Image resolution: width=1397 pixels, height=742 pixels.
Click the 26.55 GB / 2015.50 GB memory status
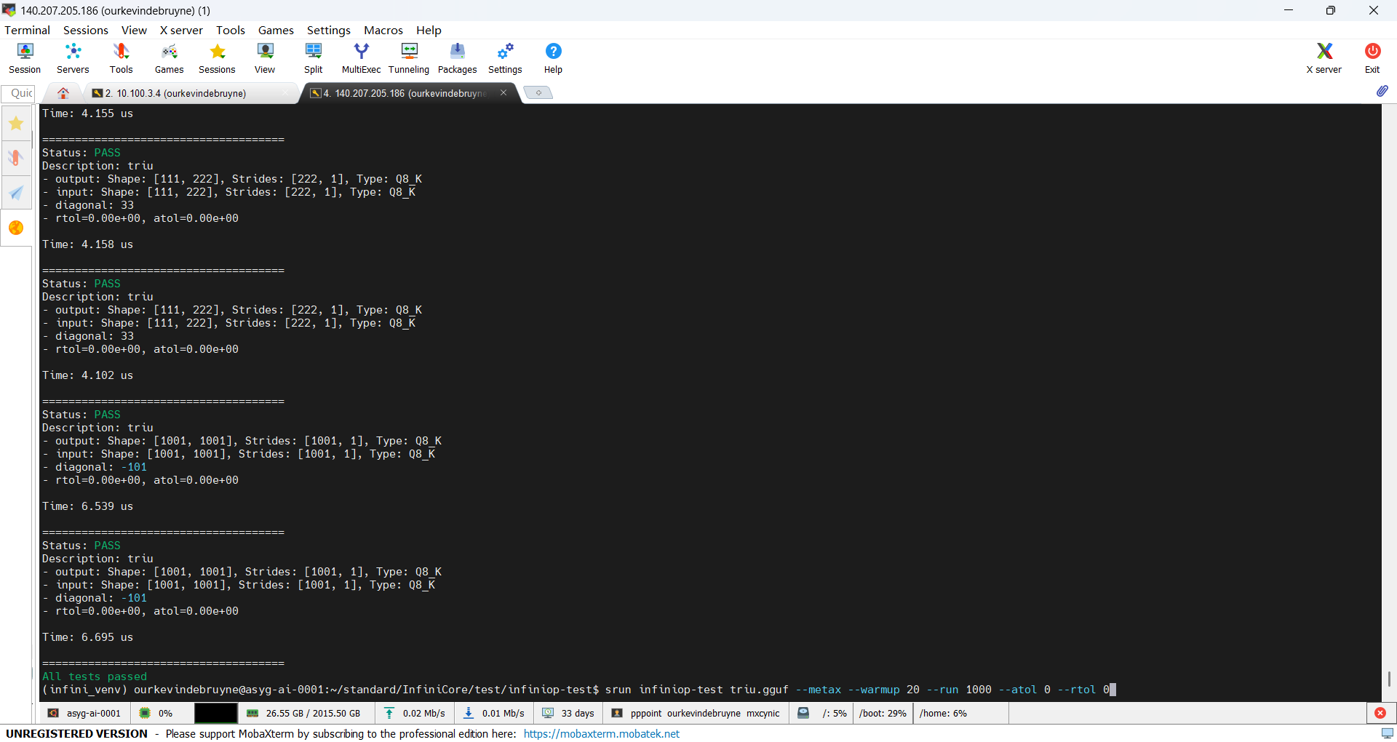(x=306, y=713)
